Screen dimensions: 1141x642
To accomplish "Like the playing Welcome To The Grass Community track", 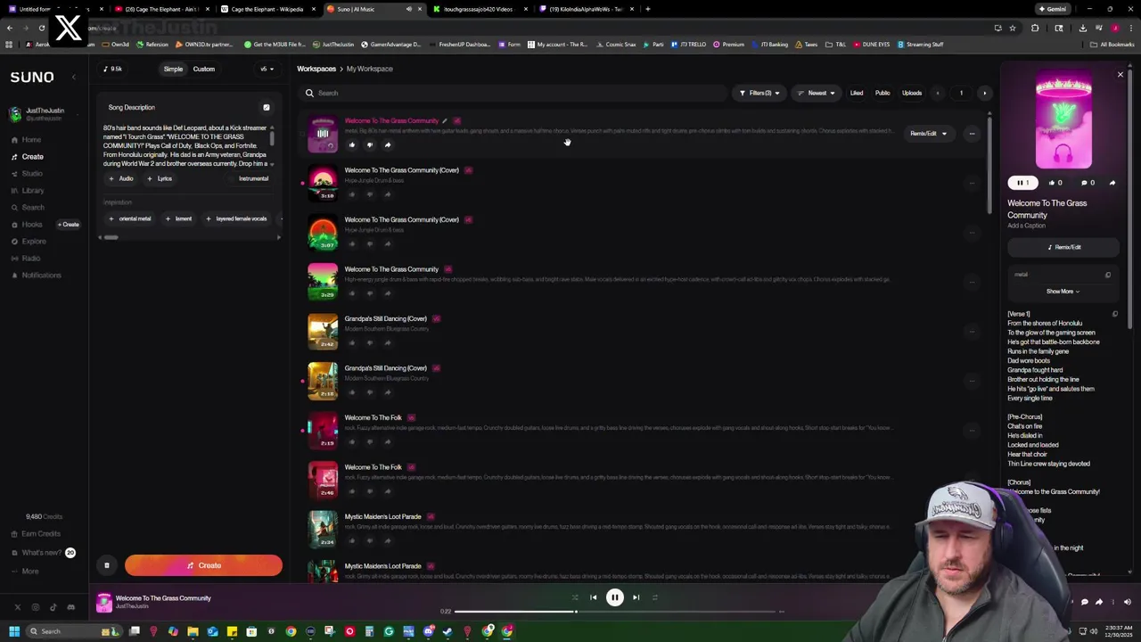I will (351, 144).
